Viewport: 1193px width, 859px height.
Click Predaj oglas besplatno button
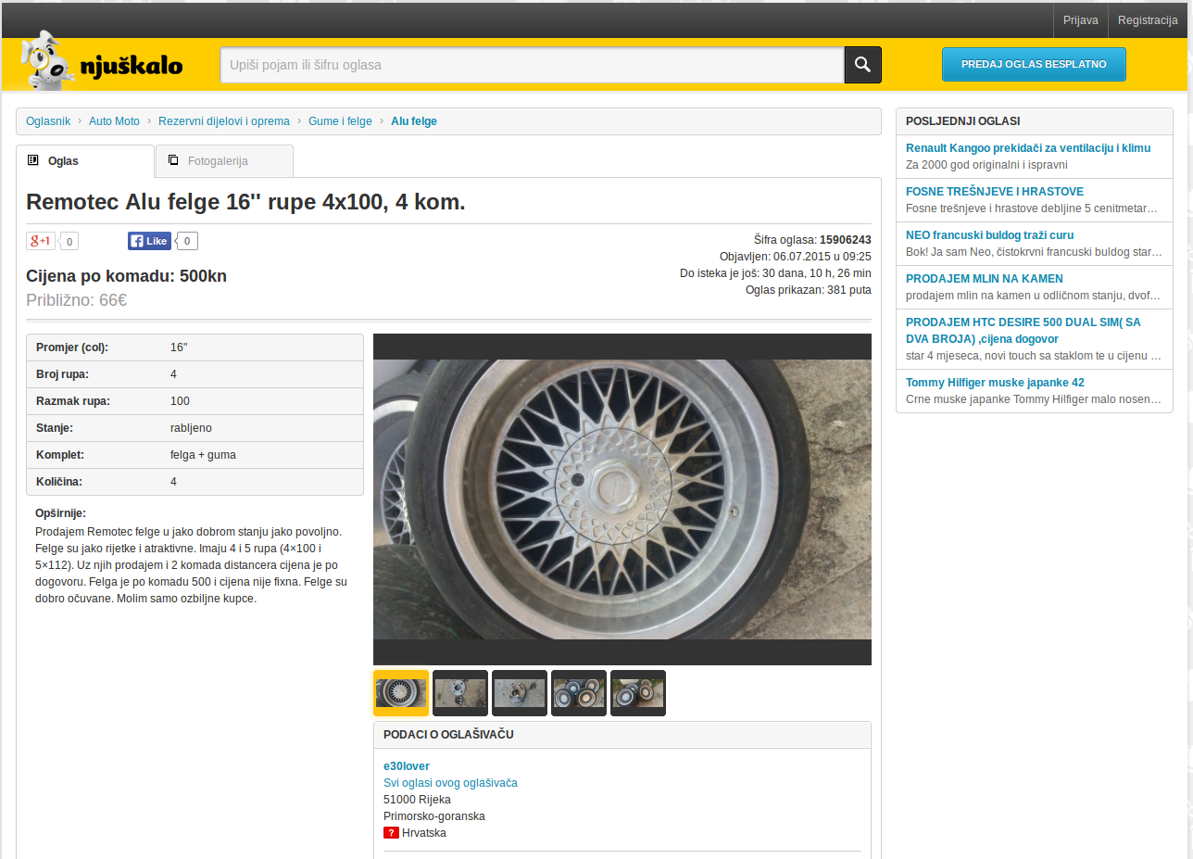[1034, 65]
